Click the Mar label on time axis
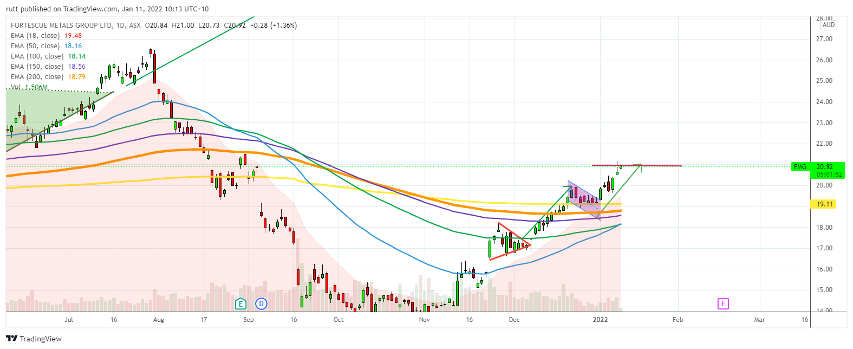 (x=760, y=320)
